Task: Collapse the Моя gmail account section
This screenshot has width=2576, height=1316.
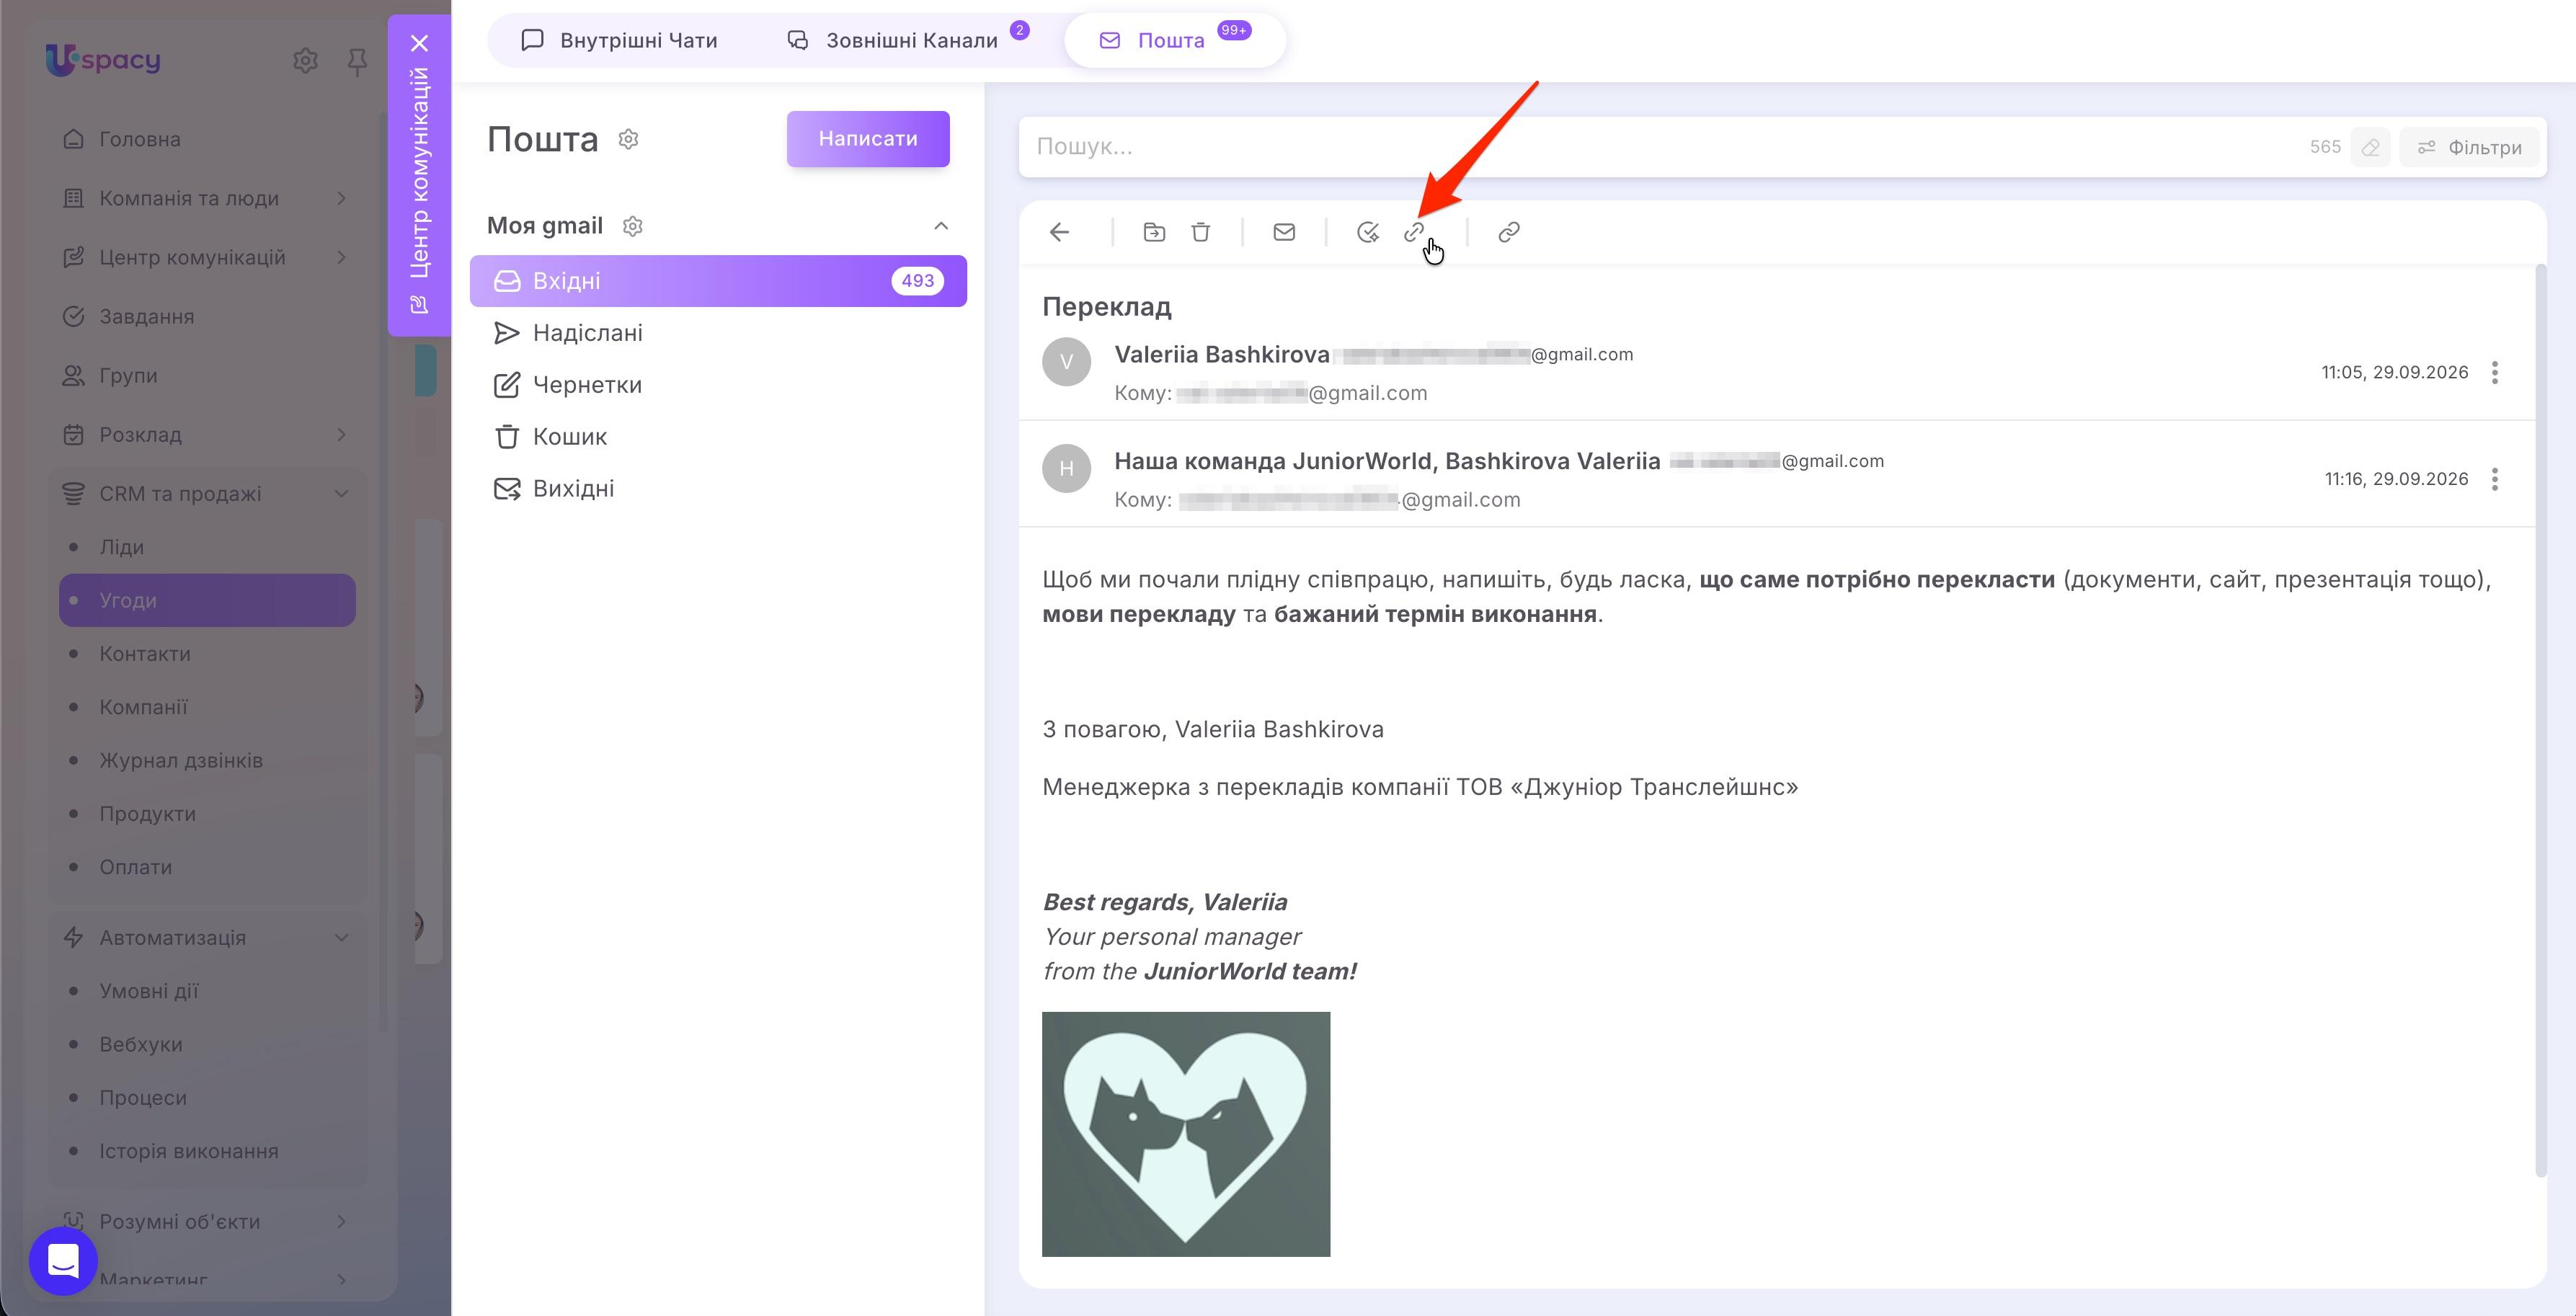Action: 941,226
